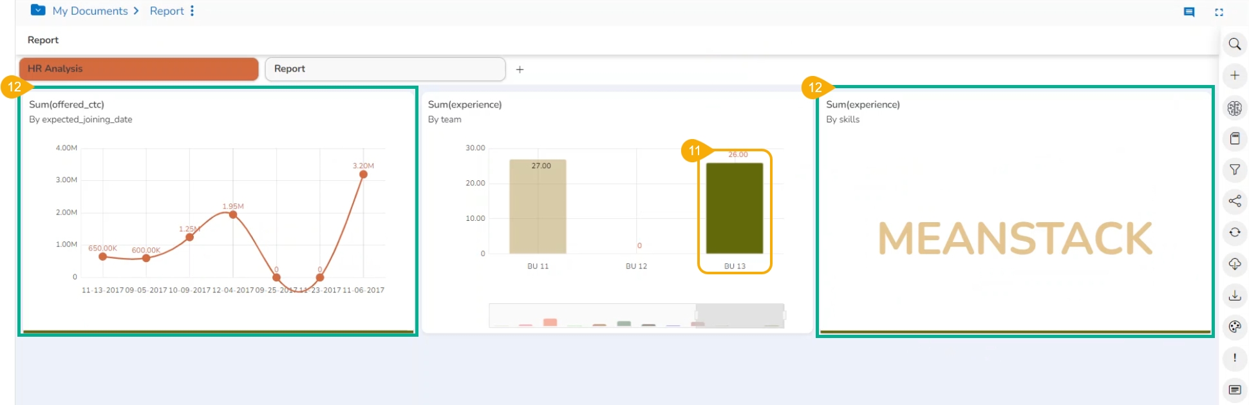Click the By team subtitle
This screenshot has height=405, width=1249.
[444, 119]
